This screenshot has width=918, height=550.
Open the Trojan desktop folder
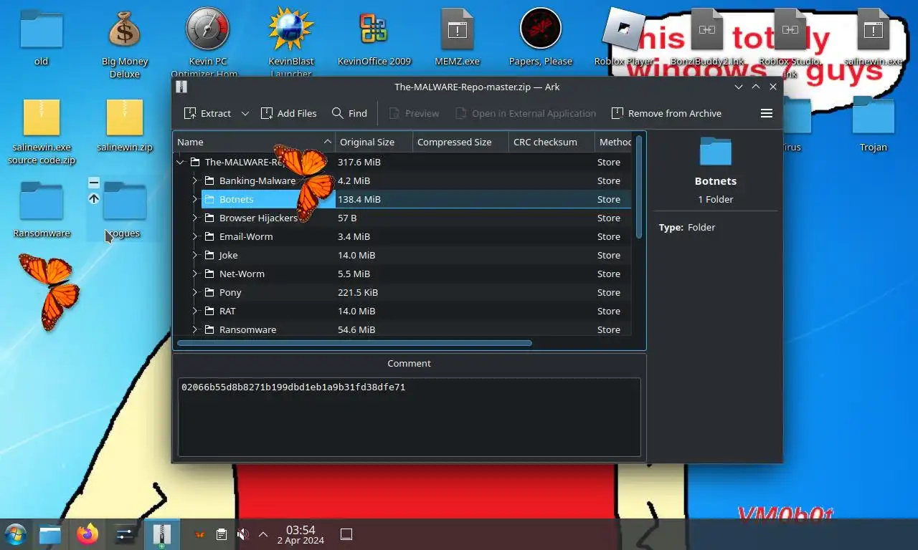click(874, 123)
